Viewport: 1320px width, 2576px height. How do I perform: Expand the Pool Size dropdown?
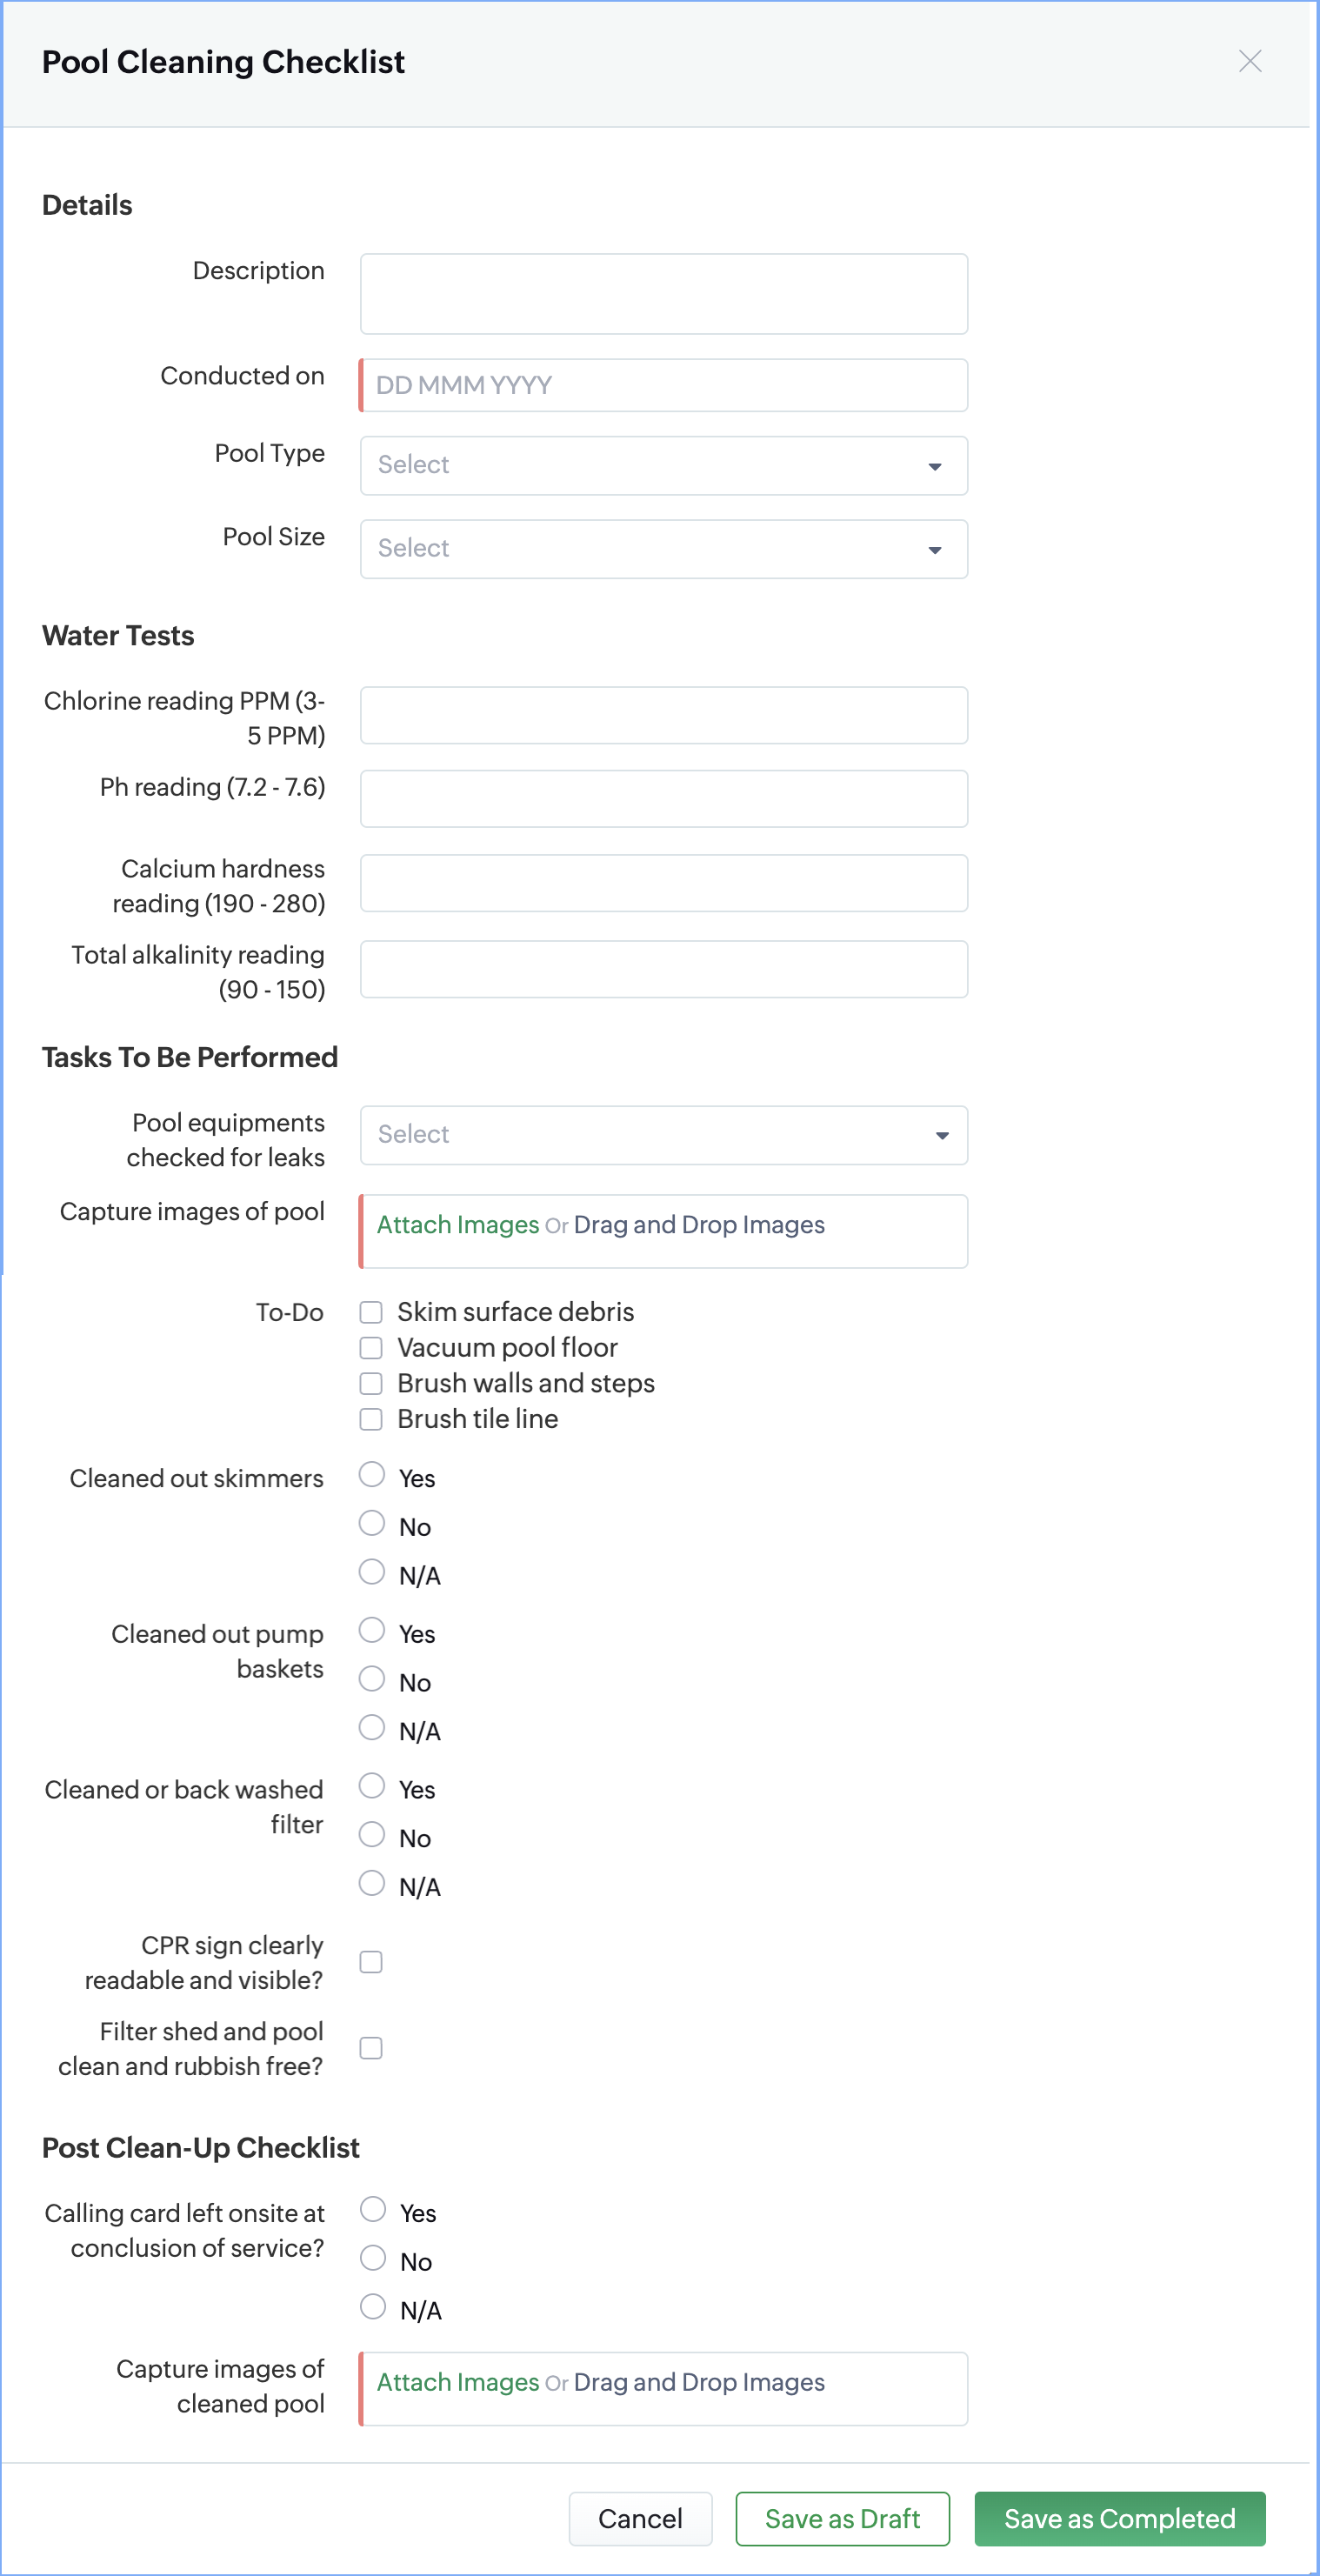click(663, 549)
